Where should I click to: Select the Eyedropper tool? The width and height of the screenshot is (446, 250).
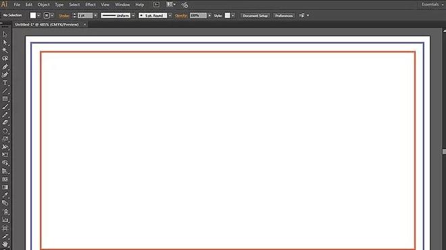point(5,195)
